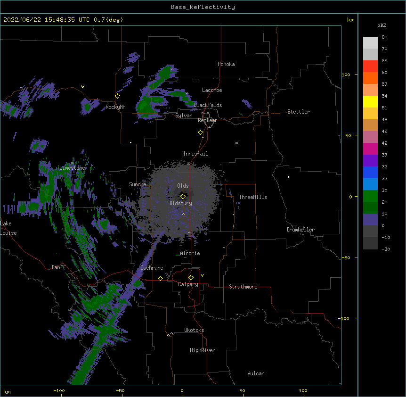The height and width of the screenshot is (397, 406).
Task: Click the 50 tick on the bottom axis
Action: point(242,390)
